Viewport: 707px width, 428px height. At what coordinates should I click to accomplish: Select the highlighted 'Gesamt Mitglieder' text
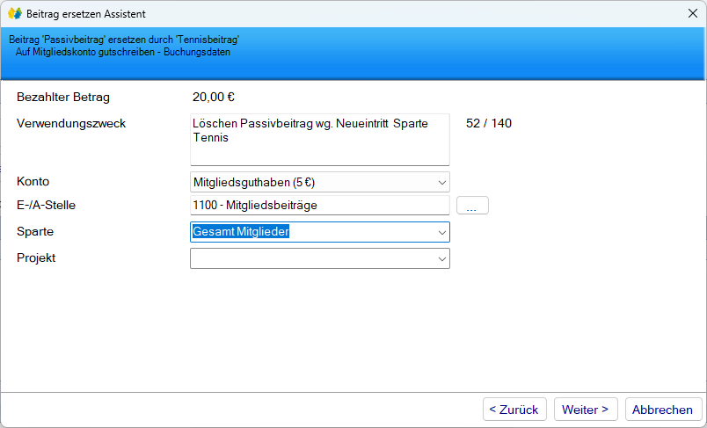tap(242, 232)
